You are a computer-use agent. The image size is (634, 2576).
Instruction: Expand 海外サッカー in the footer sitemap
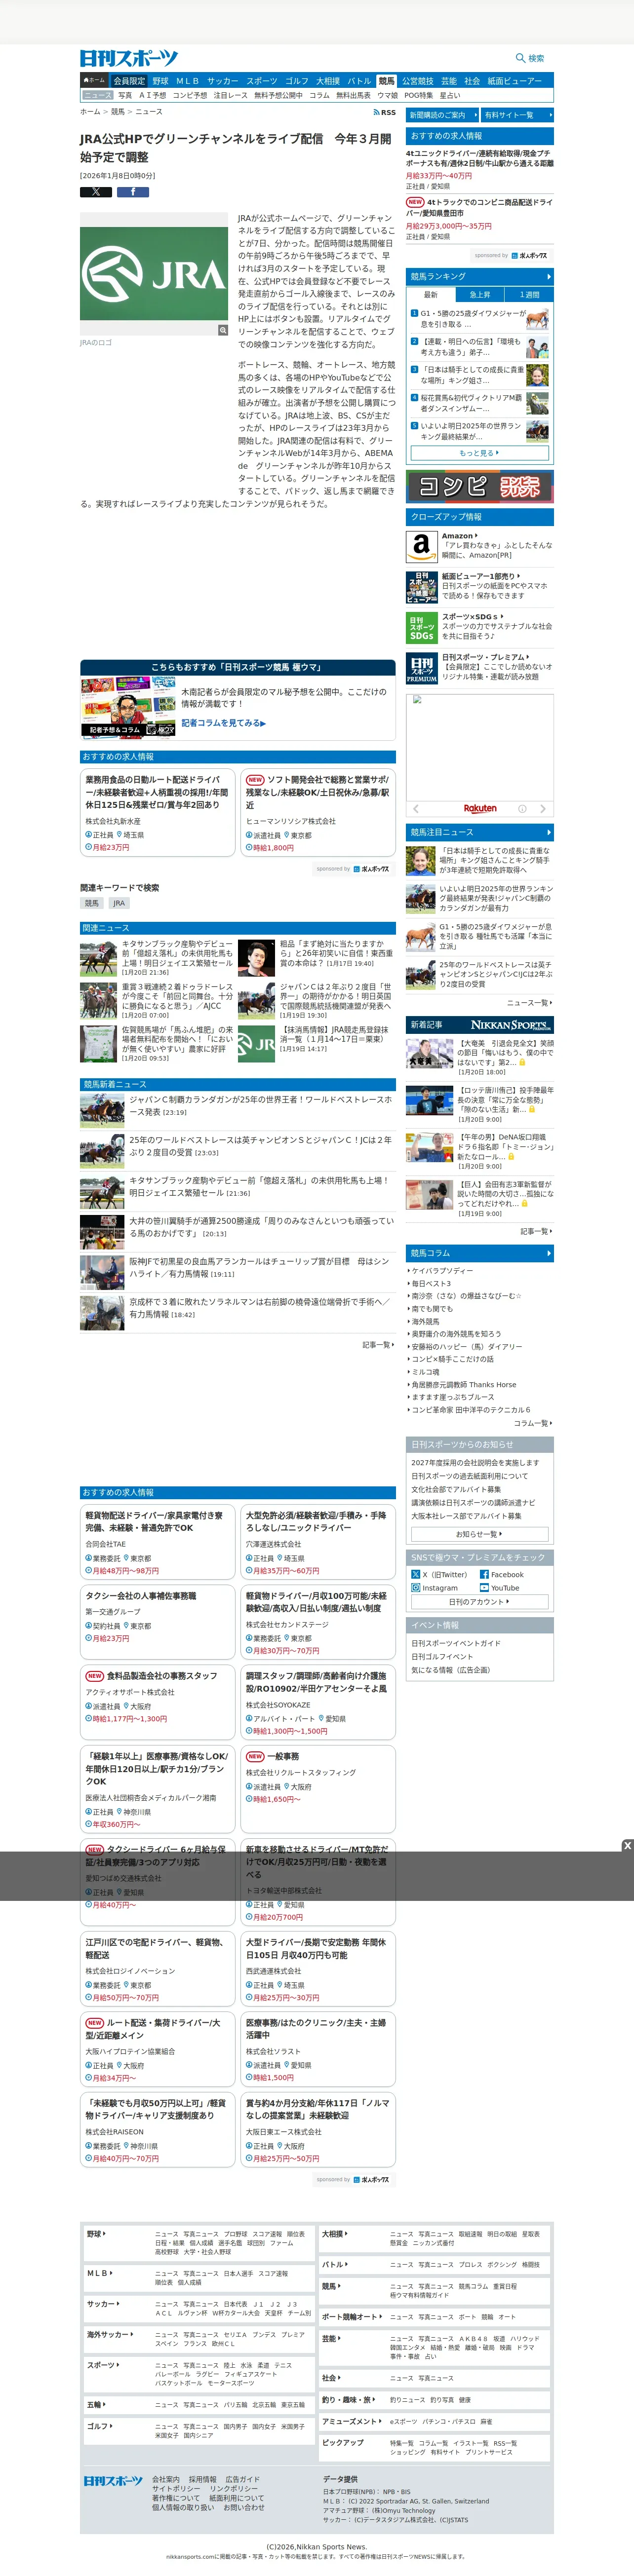point(109,2334)
